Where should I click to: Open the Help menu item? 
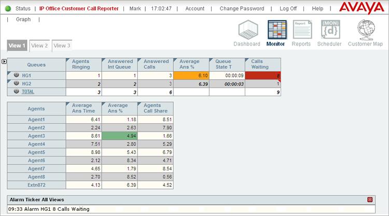(317, 9)
